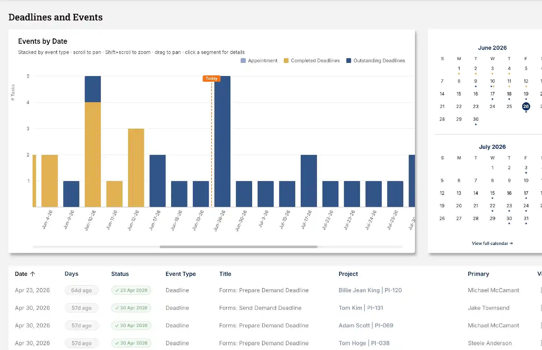Open View full calendar link
This screenshot has width=542, height=350.
[492, 243]
